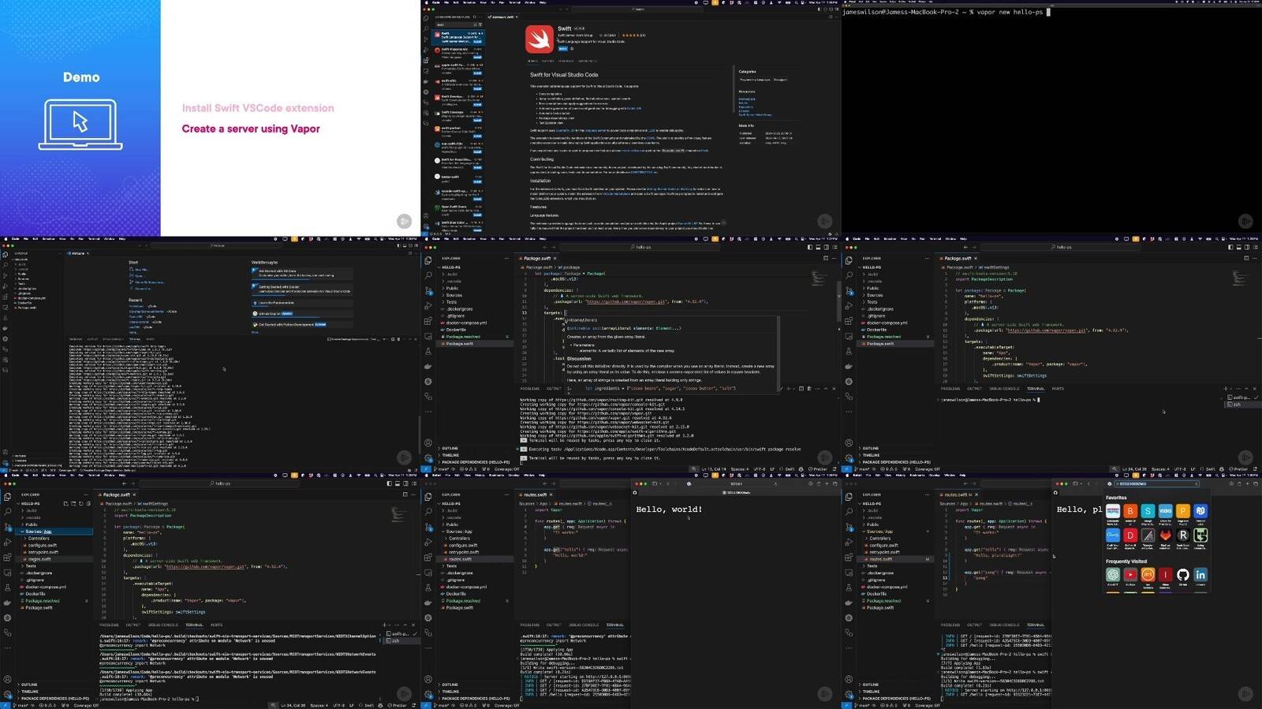Toggle Primary Side Bar in Sources/App-highlighted frame
The width and height of the screenshot is (1262, 709).
[x=390, y=483]
